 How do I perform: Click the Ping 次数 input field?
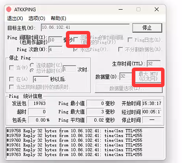tap(55, 49)
